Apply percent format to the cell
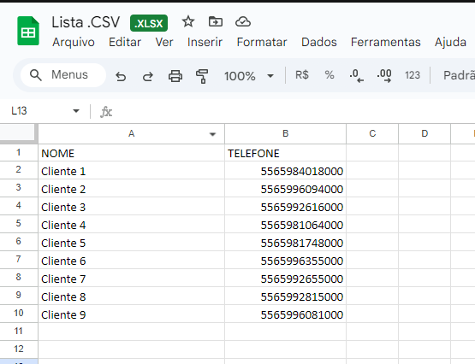The image size is (475, 364). pos(330,74)
